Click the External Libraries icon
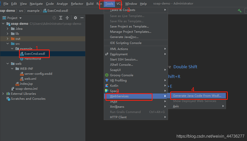 8,94
